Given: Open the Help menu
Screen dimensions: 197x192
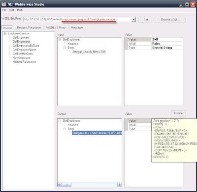Looking at the screenshot, I should 20,10.
